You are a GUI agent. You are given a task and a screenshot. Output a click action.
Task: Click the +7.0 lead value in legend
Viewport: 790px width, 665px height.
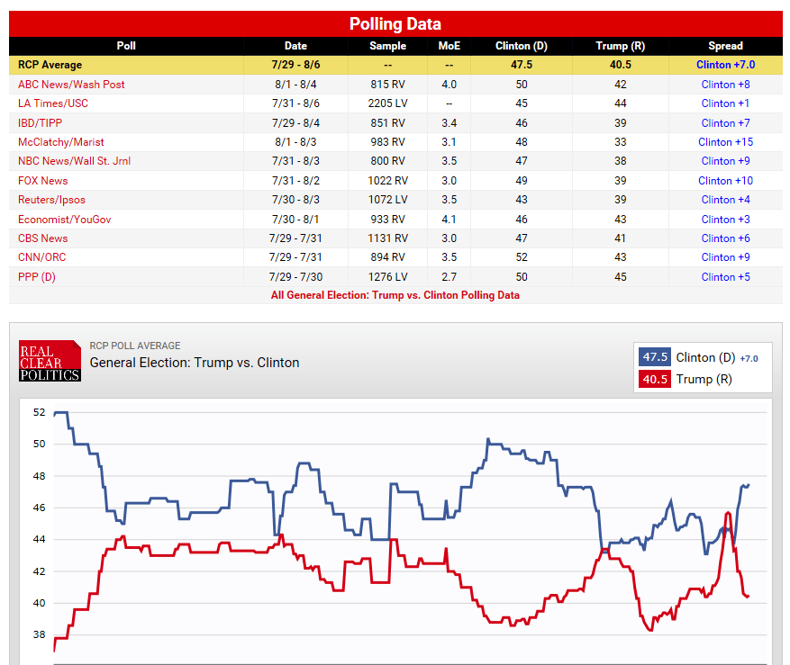[749, 358]
